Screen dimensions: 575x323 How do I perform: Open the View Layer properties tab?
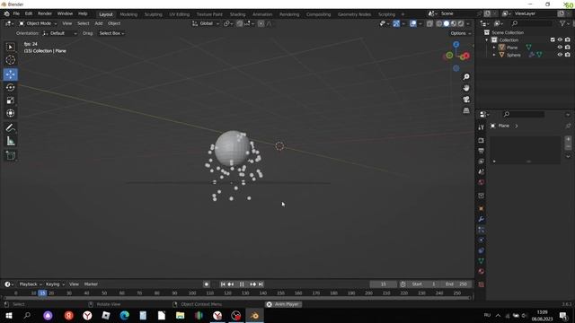tap(482, 161)
